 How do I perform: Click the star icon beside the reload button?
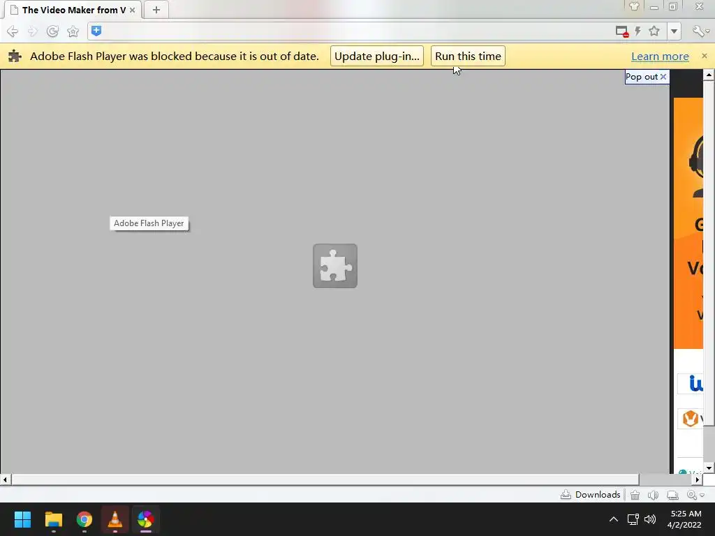73,31
